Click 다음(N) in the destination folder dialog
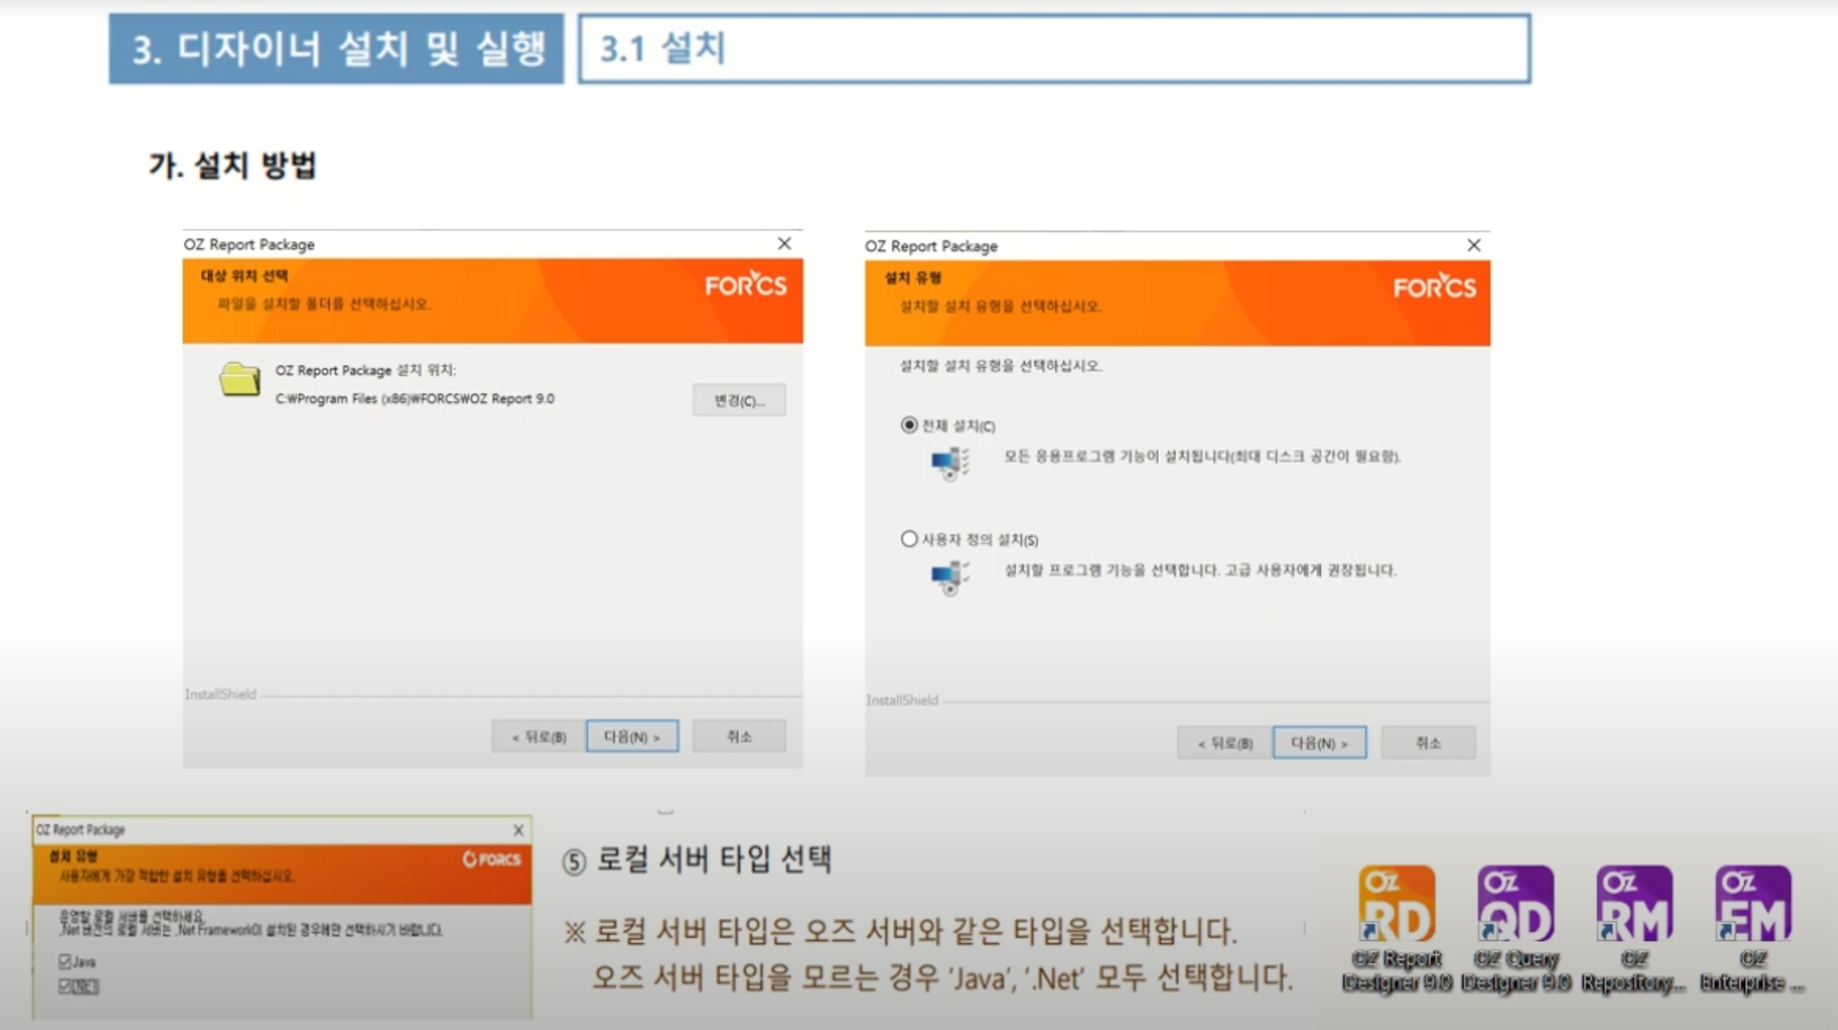The height and width of the screenshot is (1030, 1838). tap(632, 736)
